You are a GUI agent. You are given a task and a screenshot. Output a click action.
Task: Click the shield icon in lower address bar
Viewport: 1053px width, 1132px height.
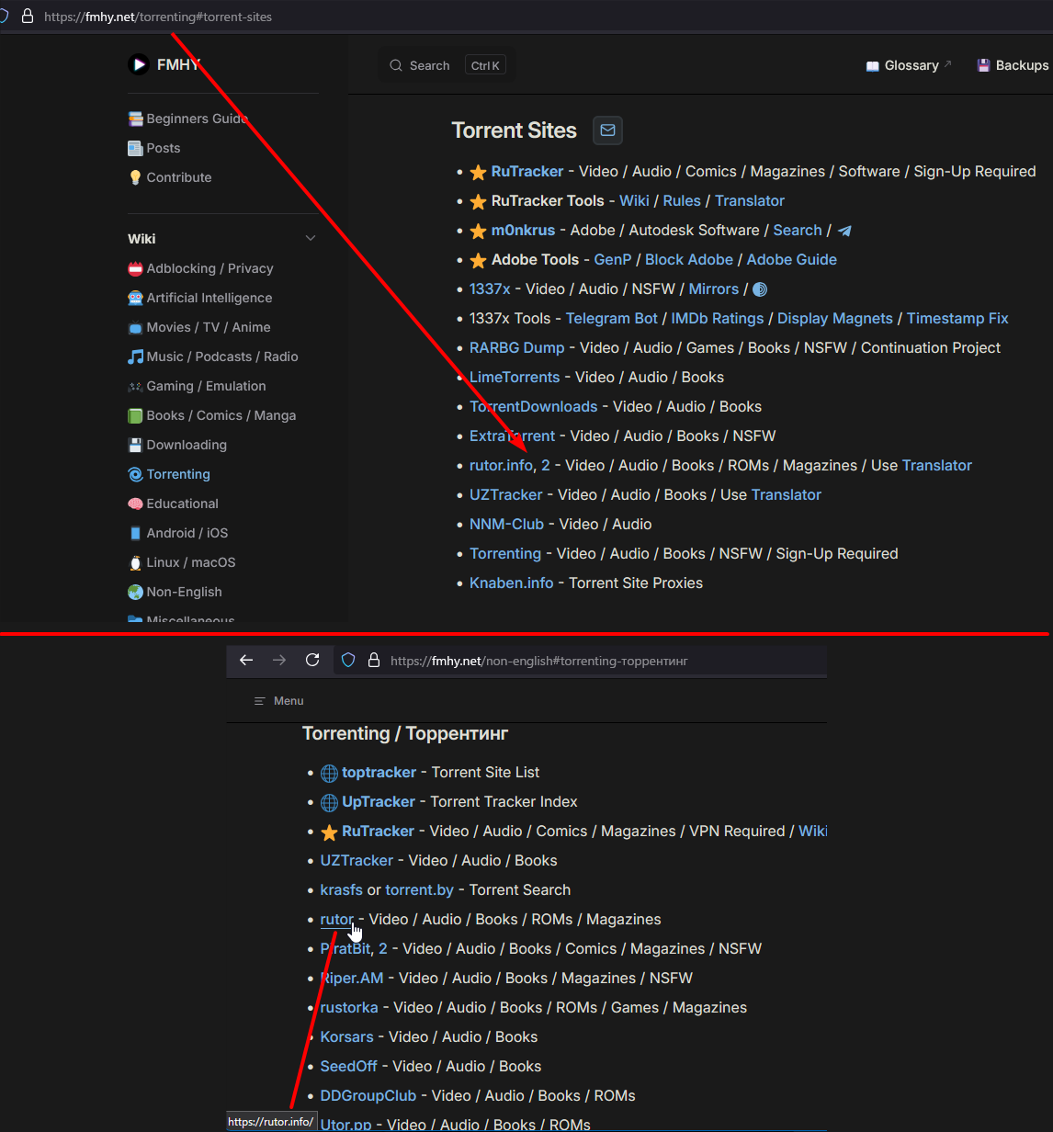coord(348,660)
